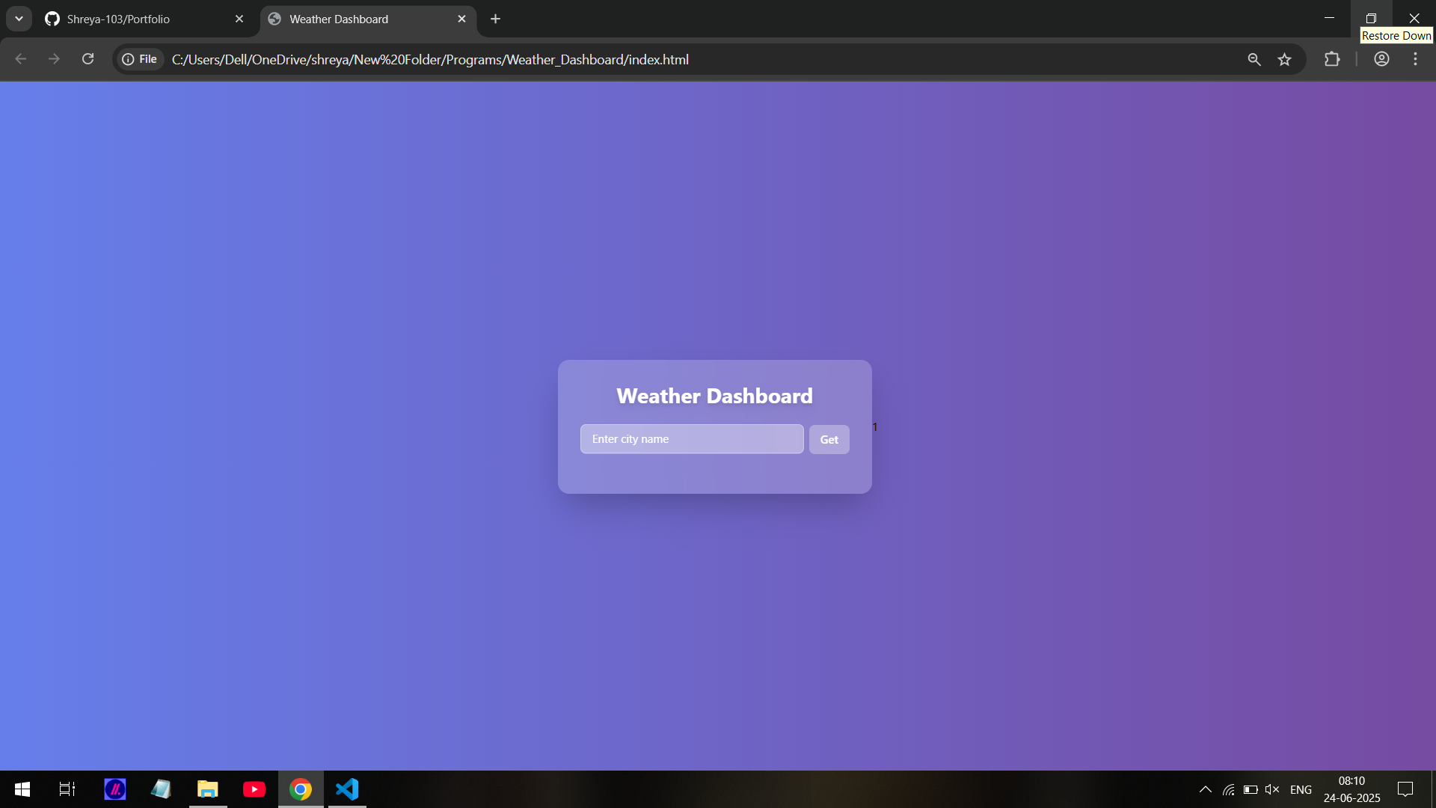Click the File site information badge

pyautogui.click(x=139, y=59)
